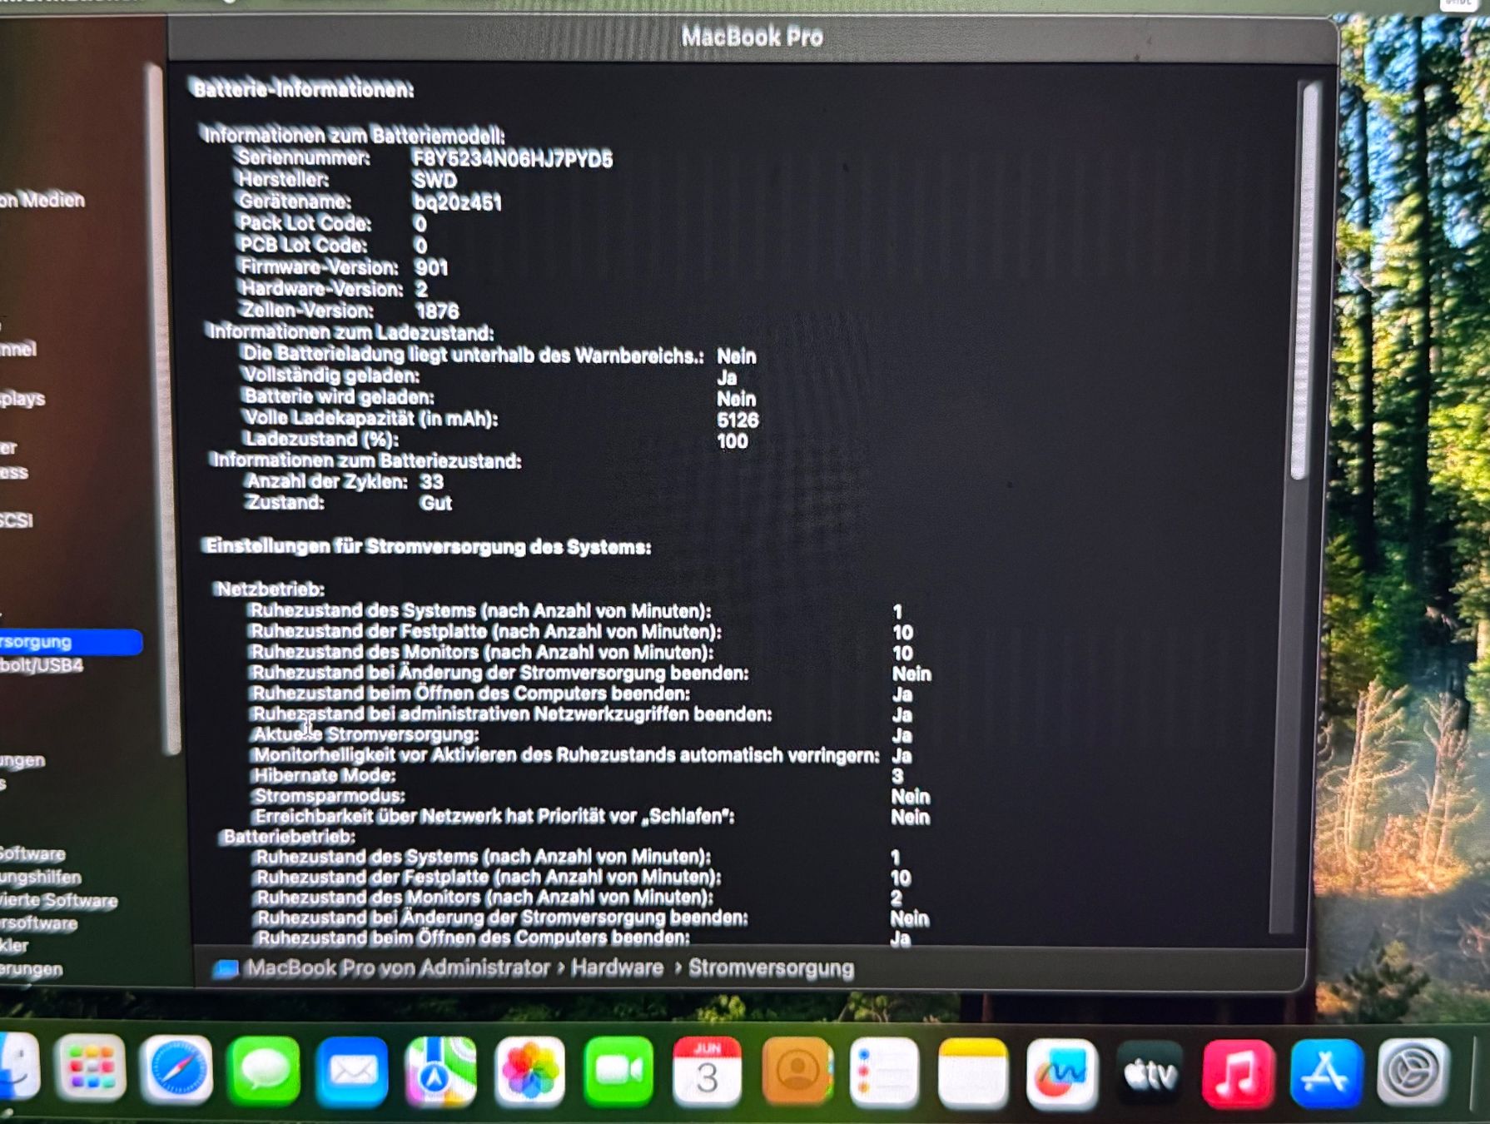
Task: Click the 'Batteriebetrieb:' heading
Action: click(x=289, y=836)
